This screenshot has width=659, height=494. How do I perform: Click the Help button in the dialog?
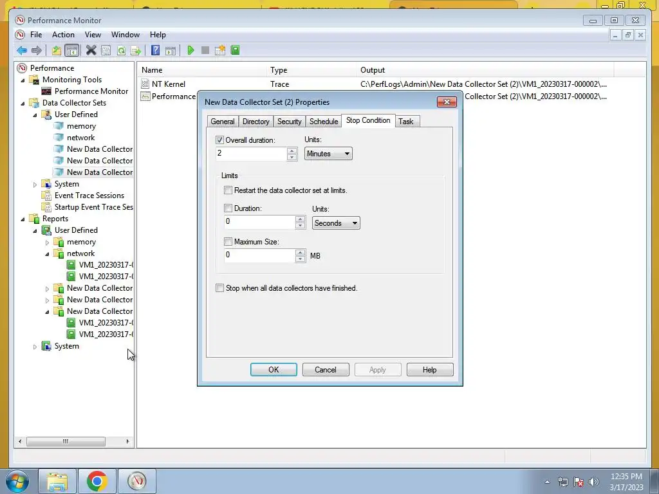(x=429, y=370)
